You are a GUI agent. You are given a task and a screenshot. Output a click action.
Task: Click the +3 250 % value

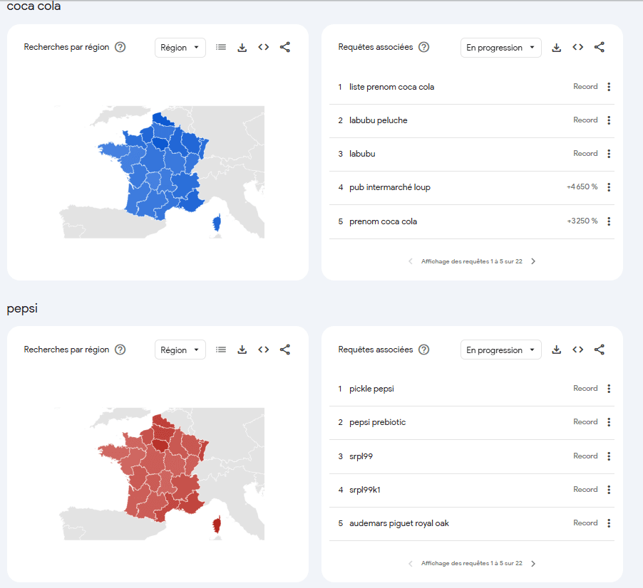582,221
